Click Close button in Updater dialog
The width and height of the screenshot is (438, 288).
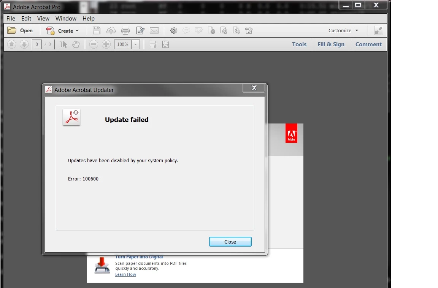click(230, 242)
